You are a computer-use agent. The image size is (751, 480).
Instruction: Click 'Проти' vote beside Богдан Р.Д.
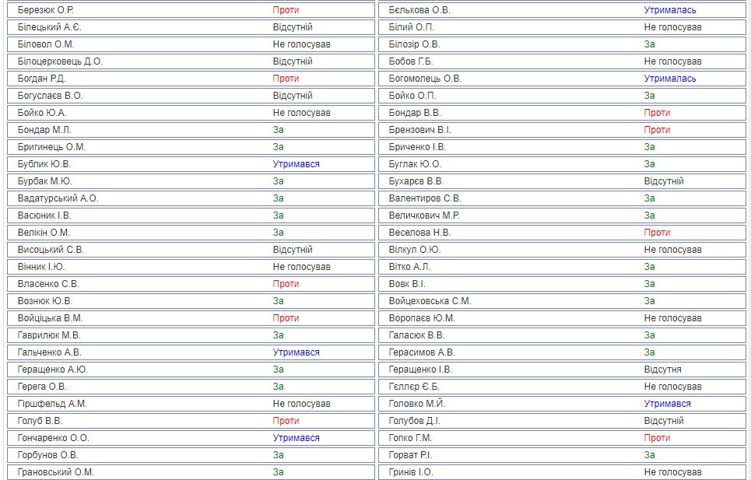(x=286, y=79)
